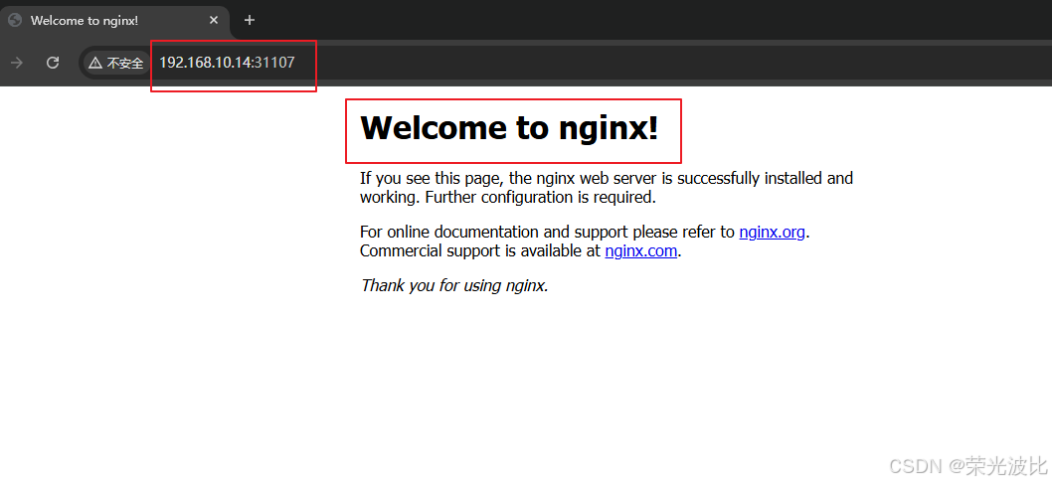Open the 不安全 site security info chip
This screenshot has height=483, width=1052.
[116, 63]
